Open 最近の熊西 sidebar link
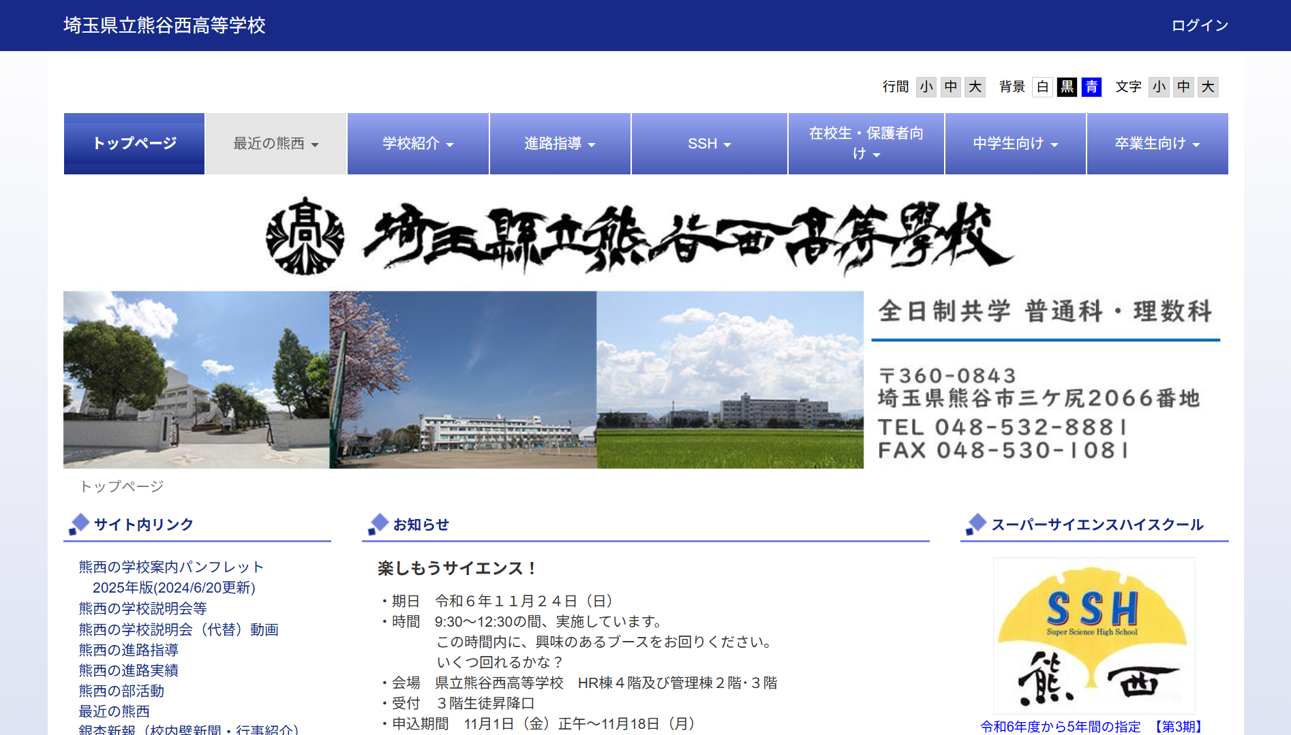 114,711
